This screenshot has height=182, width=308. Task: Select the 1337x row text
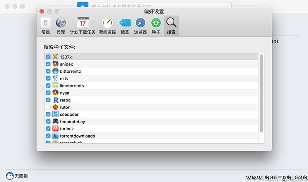pyautogui.click(x=66, y=57)
